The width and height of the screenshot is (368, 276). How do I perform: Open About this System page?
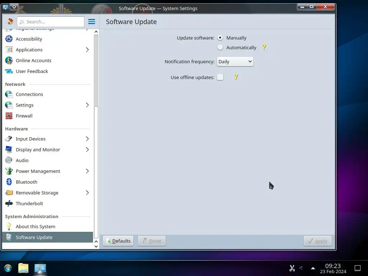pos(48,227)
